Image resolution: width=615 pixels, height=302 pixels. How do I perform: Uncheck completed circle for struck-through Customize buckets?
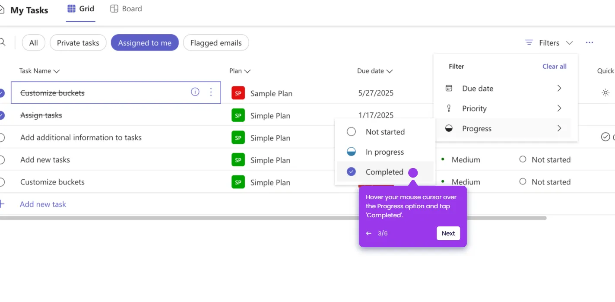tap(1, 93)
